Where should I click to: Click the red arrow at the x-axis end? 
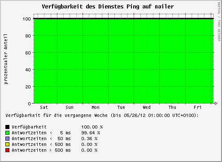click(x=216, y=103)
